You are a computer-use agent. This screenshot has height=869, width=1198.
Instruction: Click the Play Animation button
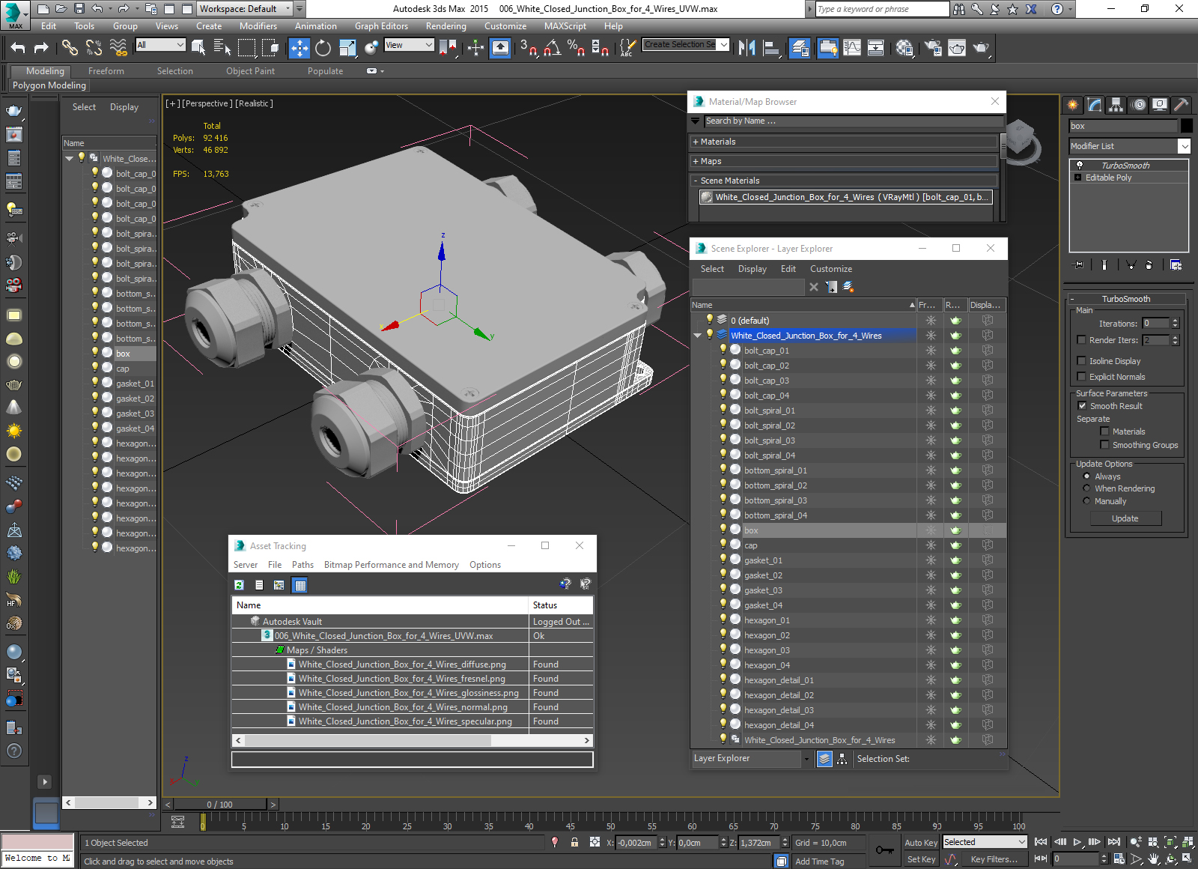[1077, 842]
